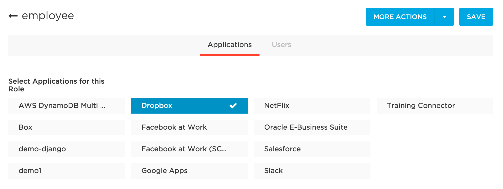Click Select Applications for this Role heading
503x189 pixels.
[56, 85]
